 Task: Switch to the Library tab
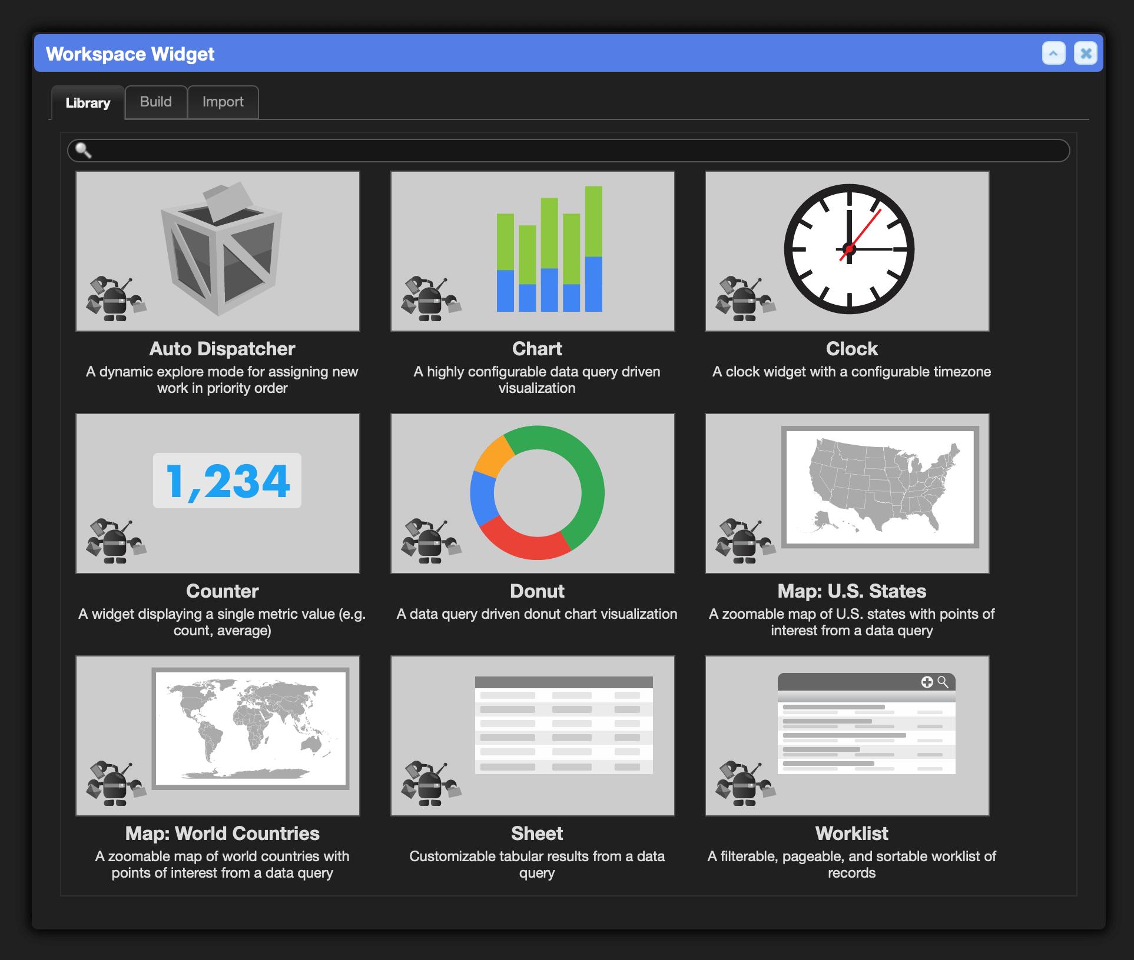(88, 103)
